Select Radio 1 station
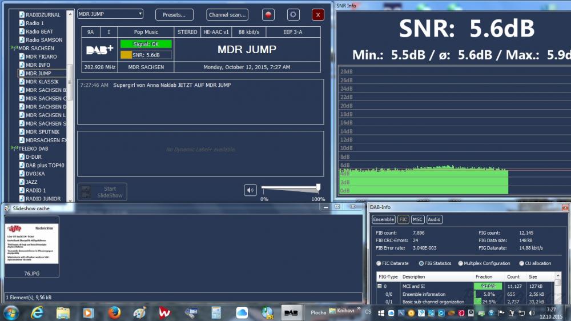 pyautogui.click(x=35, y=23)
